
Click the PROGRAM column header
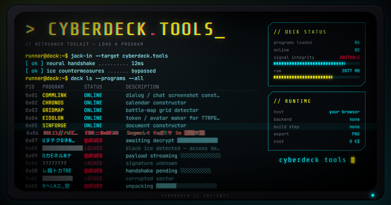coord(53,87)
